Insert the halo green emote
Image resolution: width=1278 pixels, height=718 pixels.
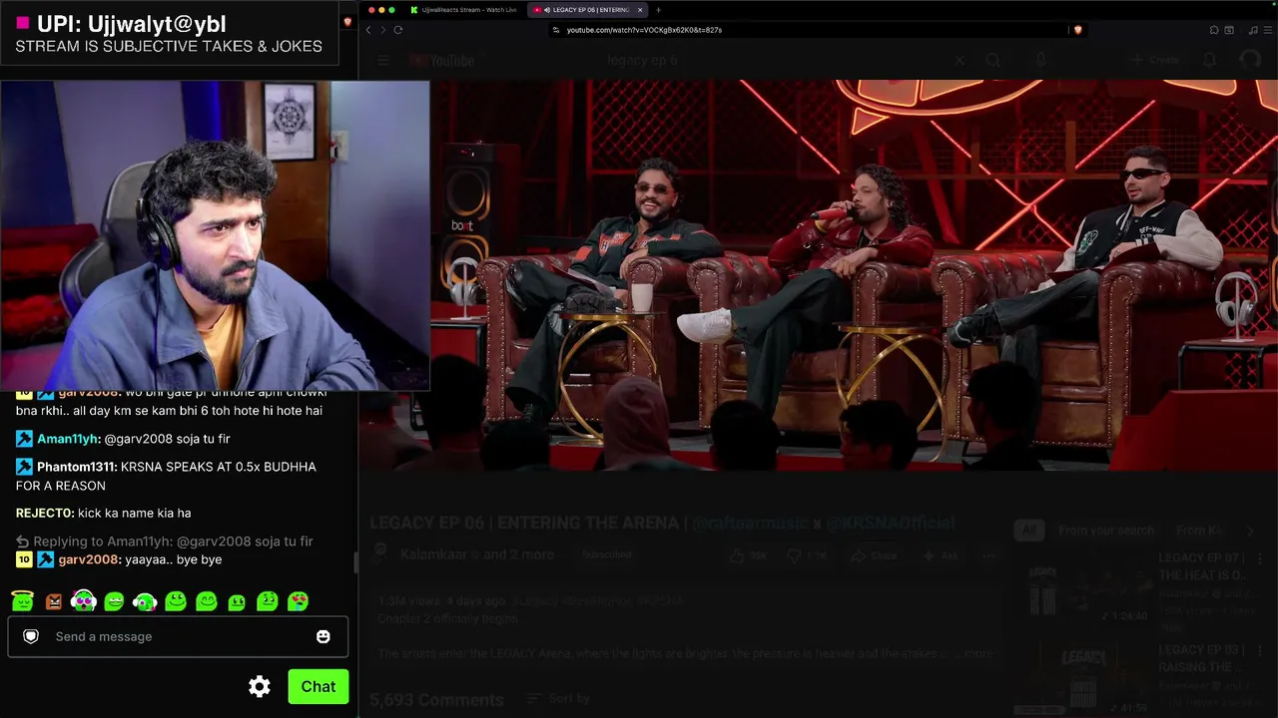pyautogui.click(x=22, y=601)
